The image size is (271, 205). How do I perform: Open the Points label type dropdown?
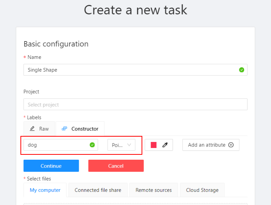121,145
